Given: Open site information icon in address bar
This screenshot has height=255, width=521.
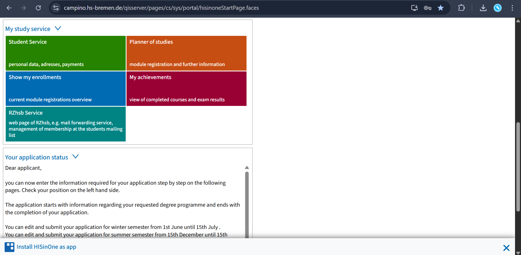Looking at the screenshot, I should pos(56,8).
